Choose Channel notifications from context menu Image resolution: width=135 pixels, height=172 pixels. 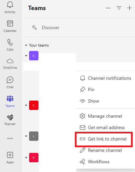coord(106,78)
